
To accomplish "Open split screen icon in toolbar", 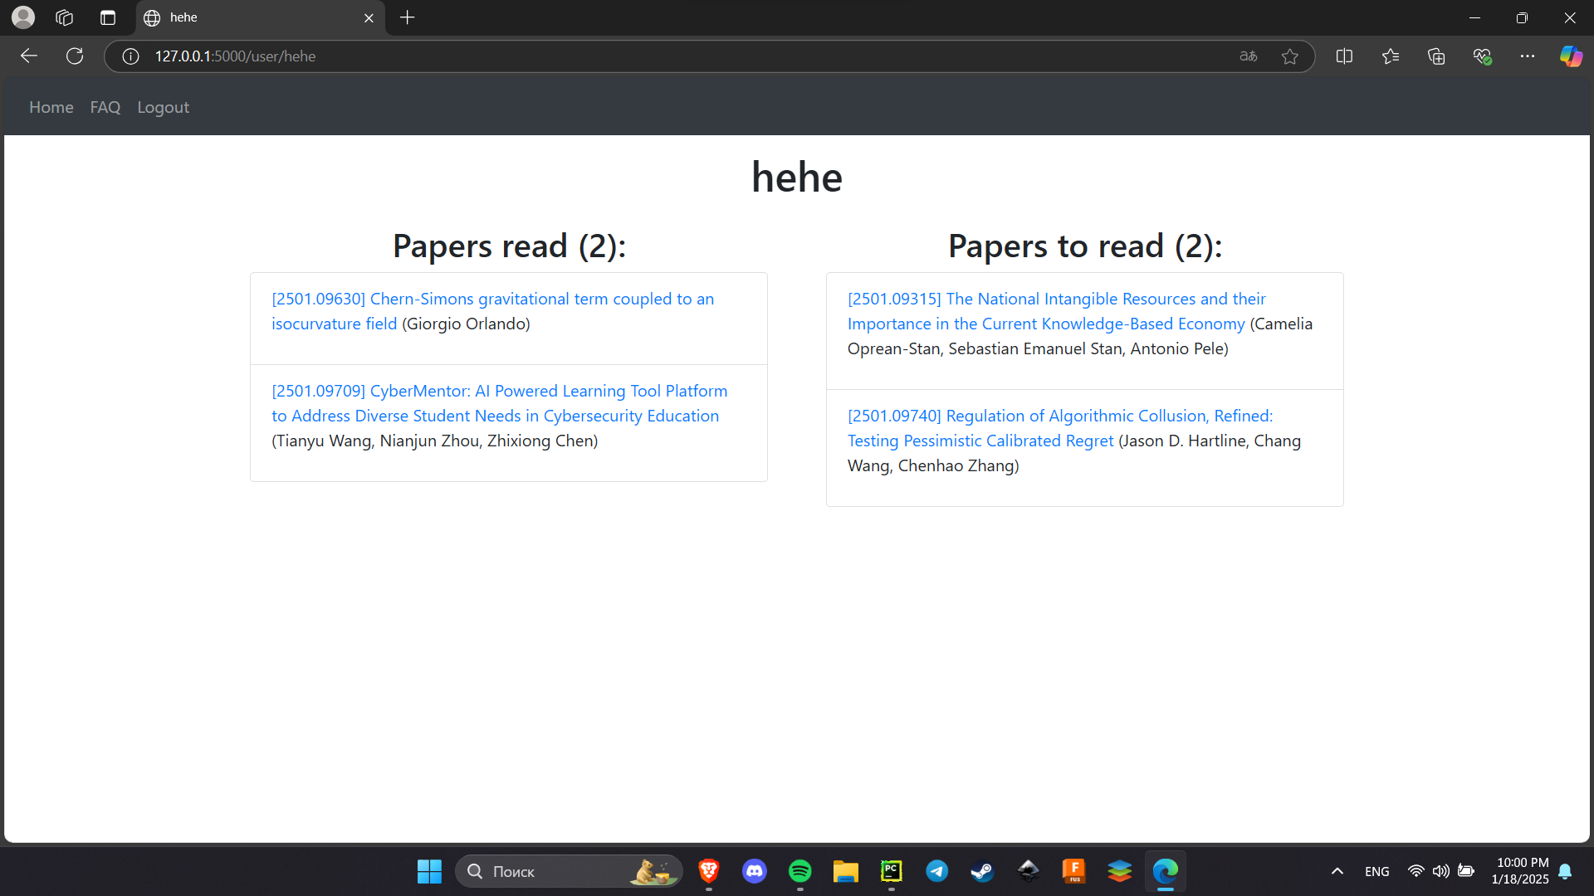I will 1344,56.
